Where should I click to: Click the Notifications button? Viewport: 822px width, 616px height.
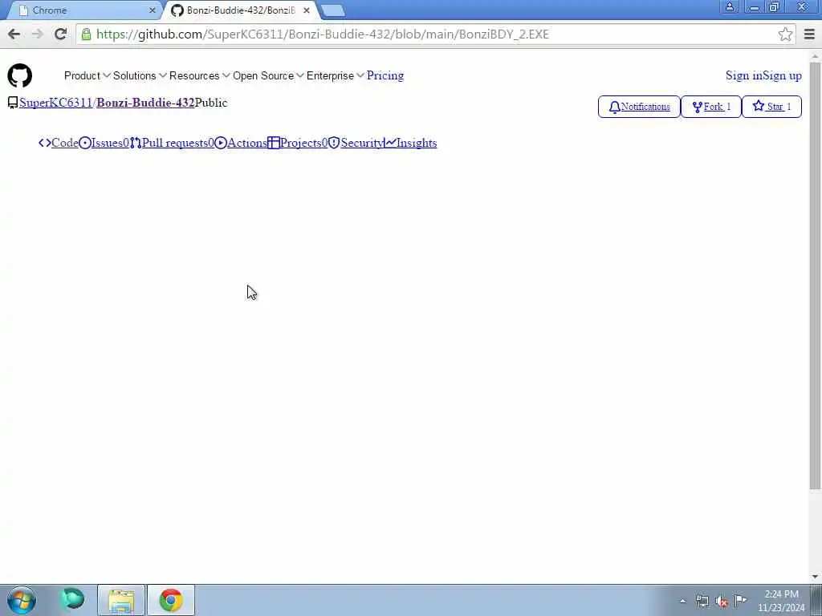coord(639,107)
